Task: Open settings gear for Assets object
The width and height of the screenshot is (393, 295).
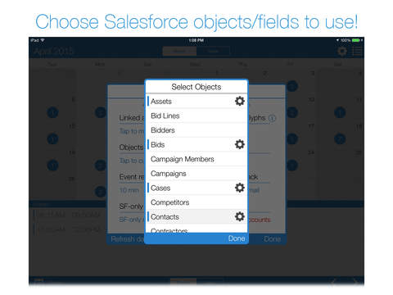Action: pos(239,101)
